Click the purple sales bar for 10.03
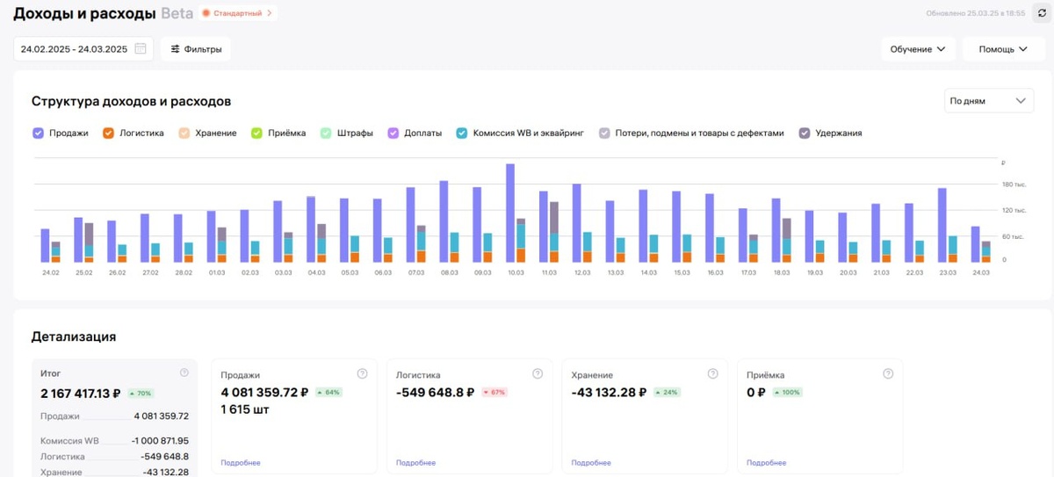Viewport: 1054px width, 477px height. tap(510, 213)
